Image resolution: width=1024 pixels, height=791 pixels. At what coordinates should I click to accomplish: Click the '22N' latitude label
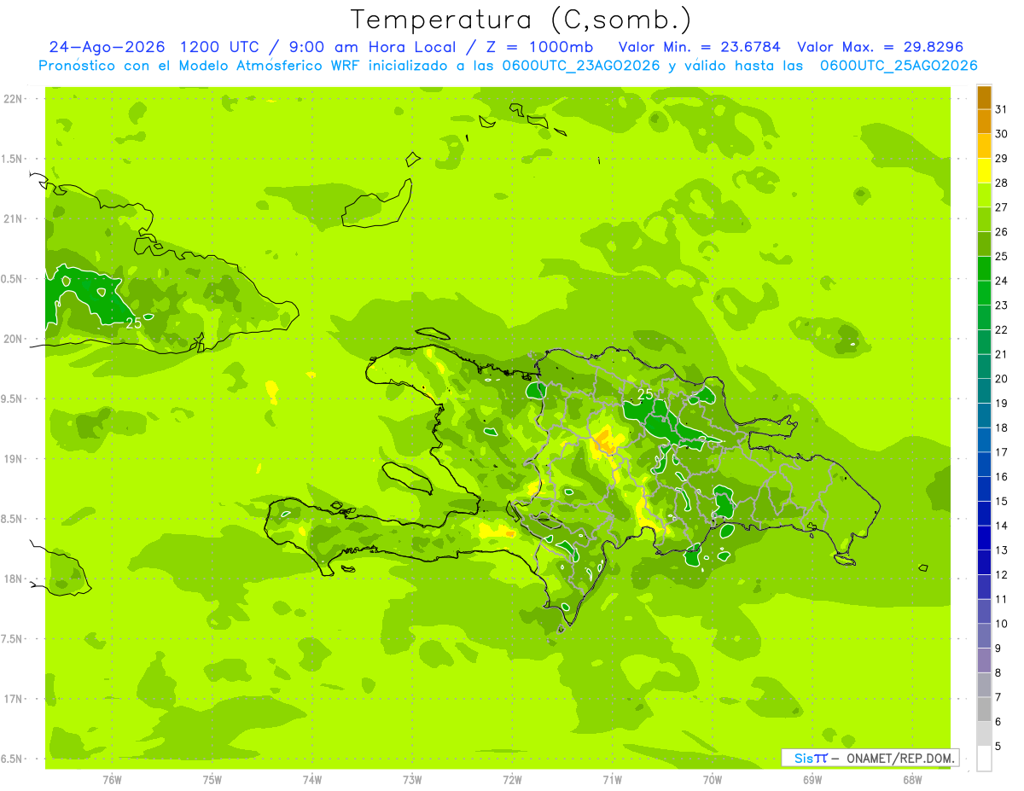(13, 99)
